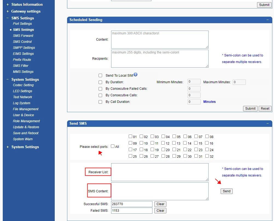Open EIMS Settings page

click(x=23, y=54)
